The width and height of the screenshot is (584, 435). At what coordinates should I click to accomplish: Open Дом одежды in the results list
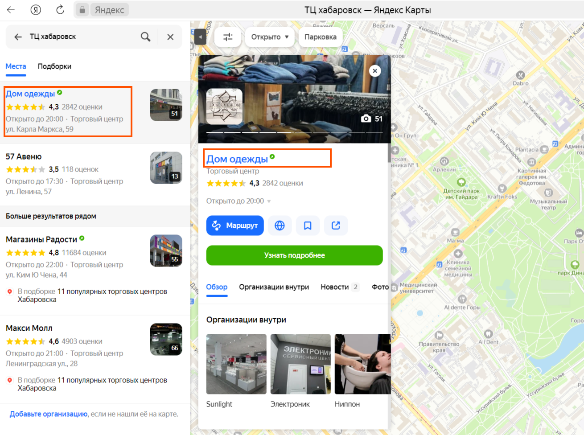pos(30,94)
